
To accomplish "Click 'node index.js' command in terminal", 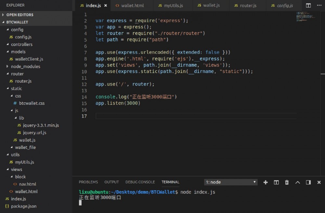I will point(198,192).
